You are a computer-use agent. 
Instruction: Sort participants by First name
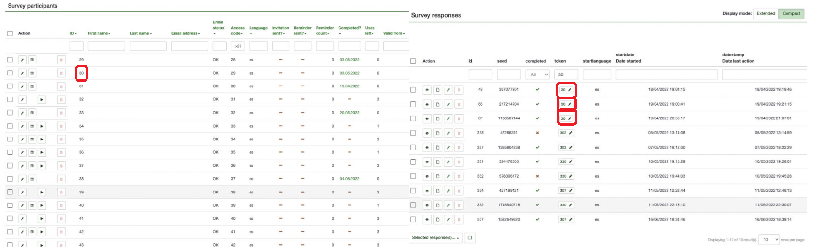(x=99, y=33)
